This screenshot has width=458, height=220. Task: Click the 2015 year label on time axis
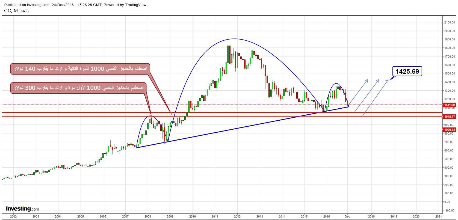[305, 216]
